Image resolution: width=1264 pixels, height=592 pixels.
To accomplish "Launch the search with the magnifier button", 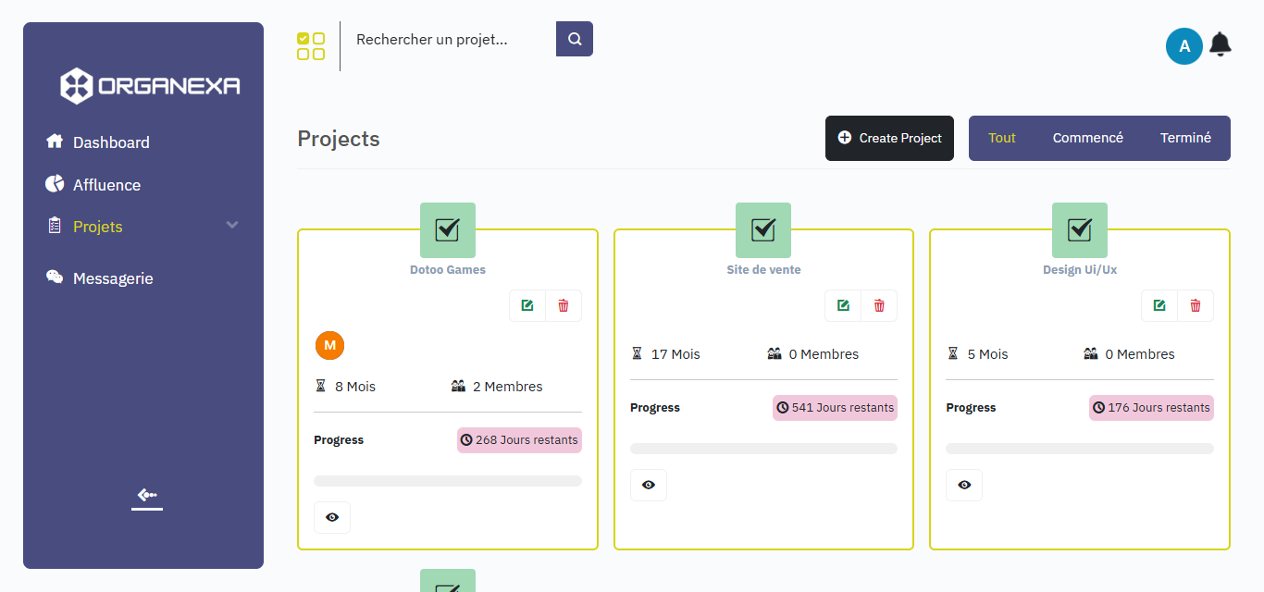I will click(x=574, y=39).
